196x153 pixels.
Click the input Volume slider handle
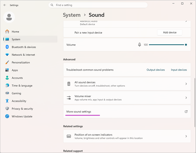[x=186, y=45]
